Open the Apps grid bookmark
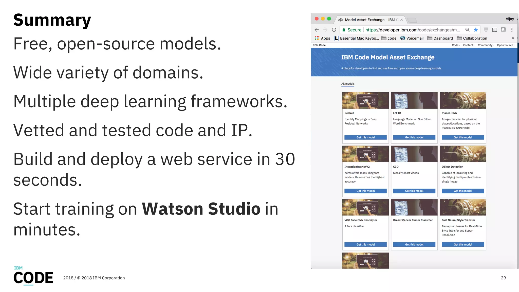Viewport: 519px width, 292px height. pyautogui.click(x=322, y=38)
